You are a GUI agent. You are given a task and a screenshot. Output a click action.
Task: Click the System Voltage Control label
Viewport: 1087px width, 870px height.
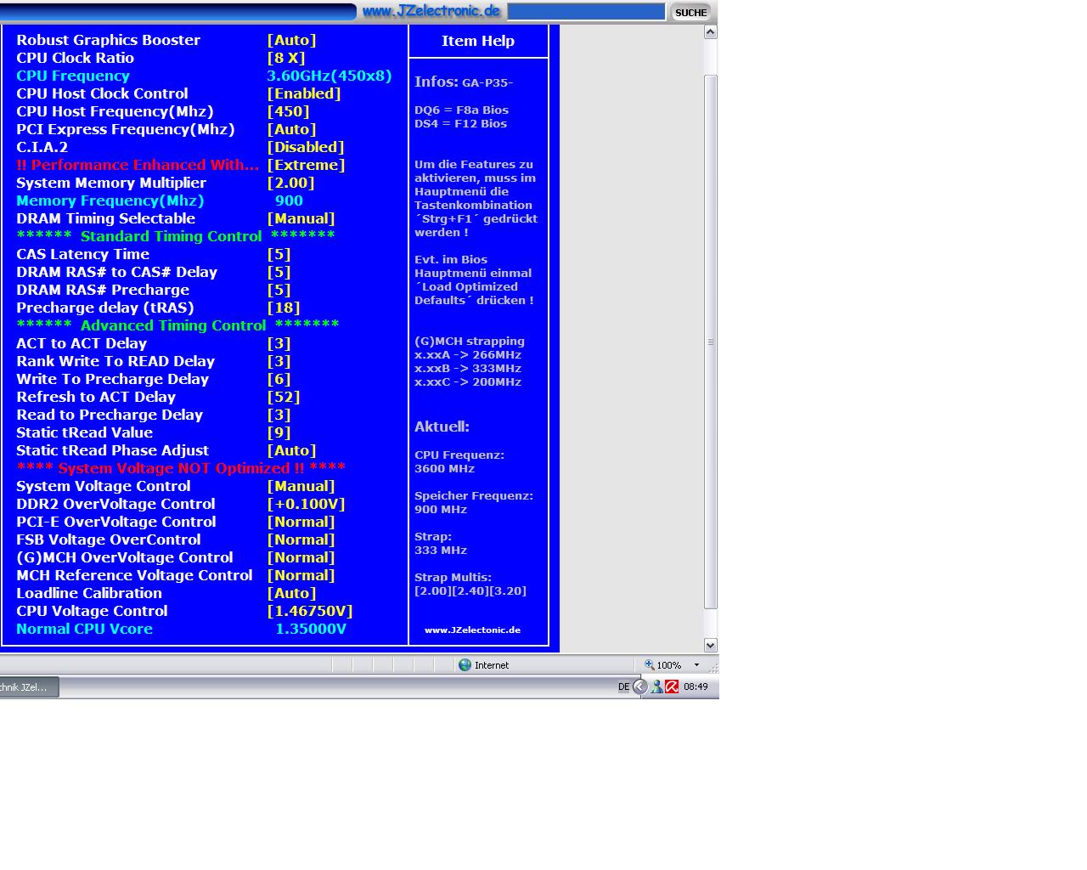(x=104, y=486)
